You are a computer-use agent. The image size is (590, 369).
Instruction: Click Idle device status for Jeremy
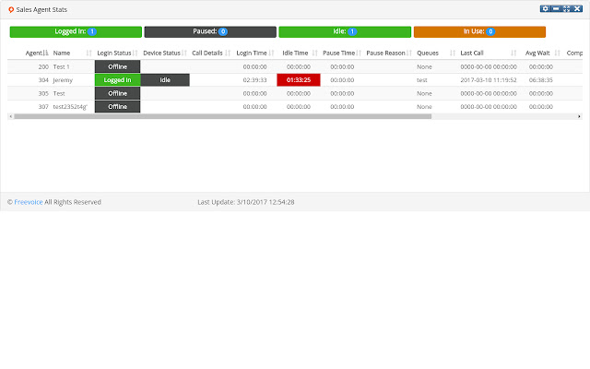[165, 80]
